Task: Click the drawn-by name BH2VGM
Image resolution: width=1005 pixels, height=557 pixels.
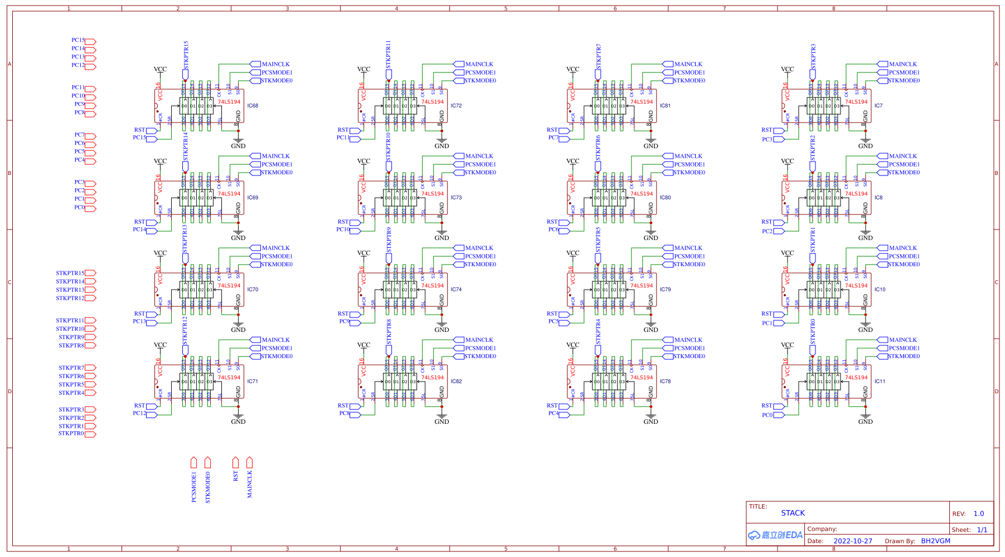Action: pyautogui.click(x=935, y=541)
